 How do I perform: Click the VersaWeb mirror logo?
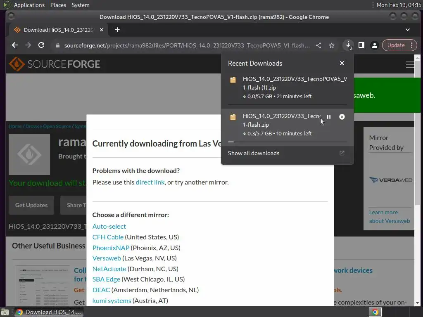(x=390, y=180)
